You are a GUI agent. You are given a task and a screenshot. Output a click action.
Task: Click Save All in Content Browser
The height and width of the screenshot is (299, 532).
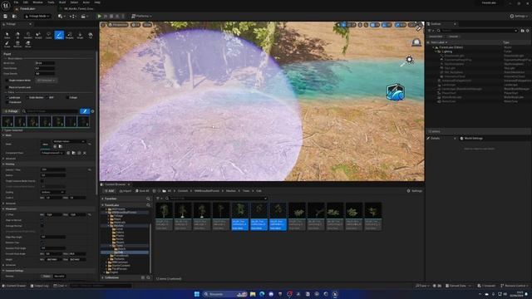pos(142,191)
